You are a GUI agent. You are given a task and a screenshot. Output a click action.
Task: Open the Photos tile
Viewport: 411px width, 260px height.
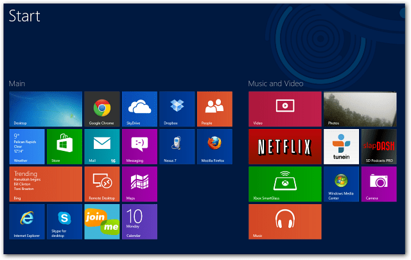(x=360, y=109)
